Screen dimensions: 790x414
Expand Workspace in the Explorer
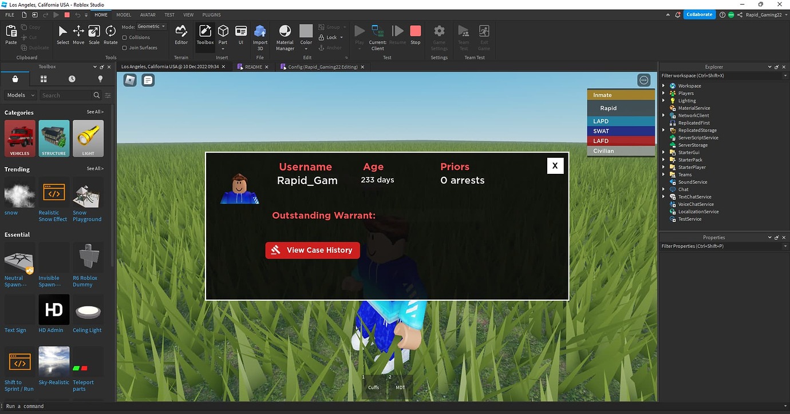664,85
